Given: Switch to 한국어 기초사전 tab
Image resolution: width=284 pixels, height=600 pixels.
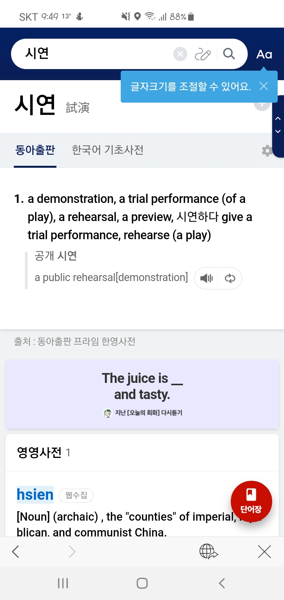Looking at the screenshot, I should pyautogui.click(x=107, y=150).
